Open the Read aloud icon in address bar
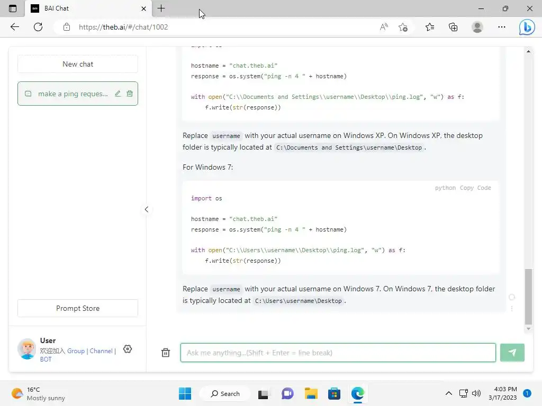 (x=384, y=27)
